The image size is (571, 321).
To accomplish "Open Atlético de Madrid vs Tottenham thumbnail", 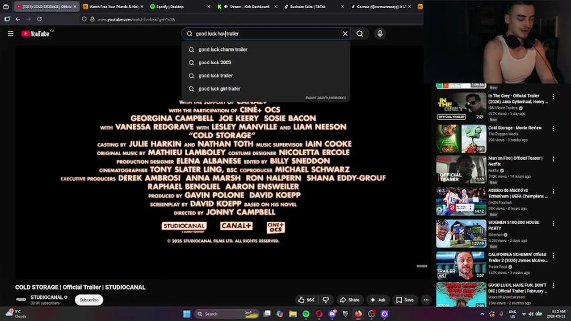I will click(x=461, y=202).
